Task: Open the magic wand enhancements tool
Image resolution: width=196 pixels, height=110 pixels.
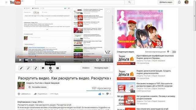Action: click(28, 68)
